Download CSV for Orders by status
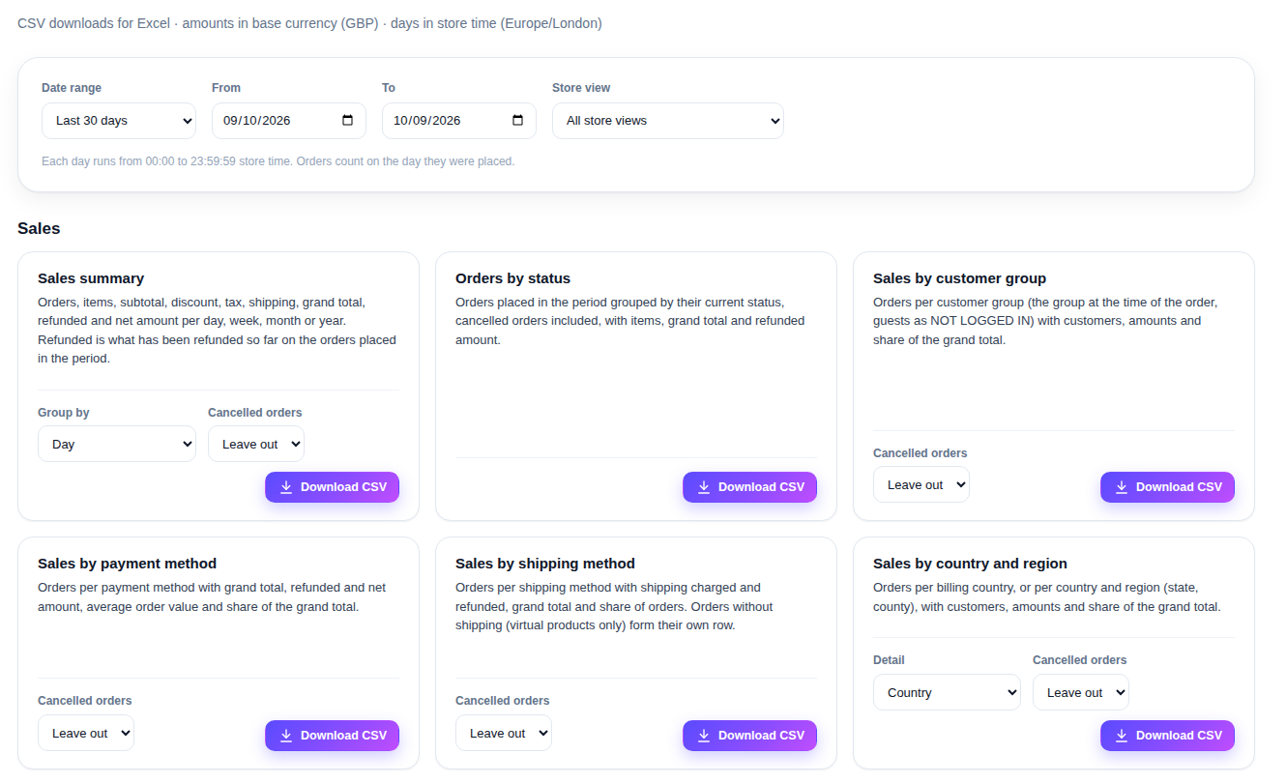 (x=750, y=487)
